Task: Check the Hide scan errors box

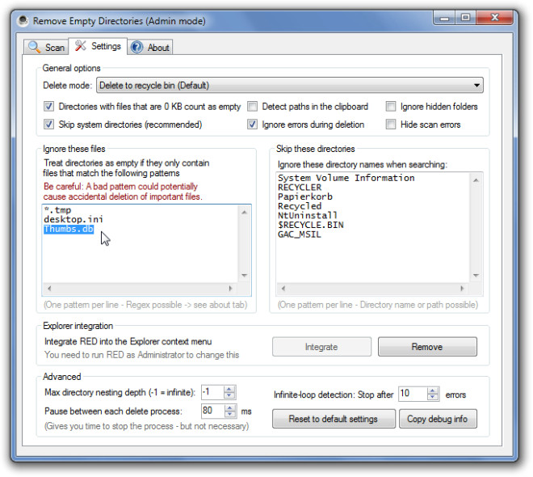Action: [x=392, y=125]
